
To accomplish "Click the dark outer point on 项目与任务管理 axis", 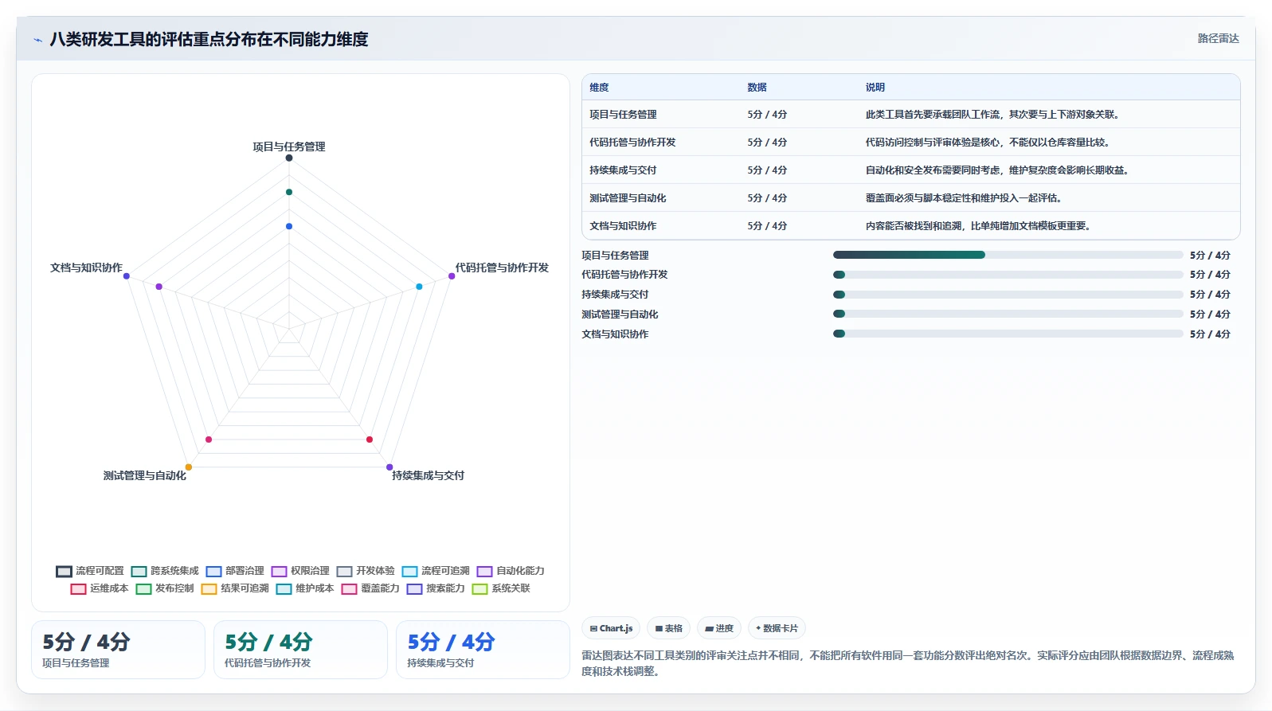I will (x=289, y=158).
